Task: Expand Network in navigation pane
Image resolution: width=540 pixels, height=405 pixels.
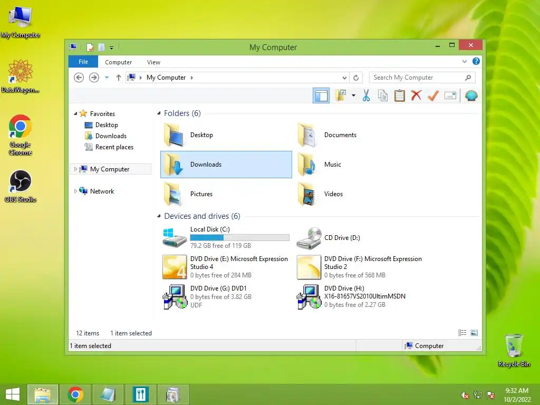Action: [75, 191]
